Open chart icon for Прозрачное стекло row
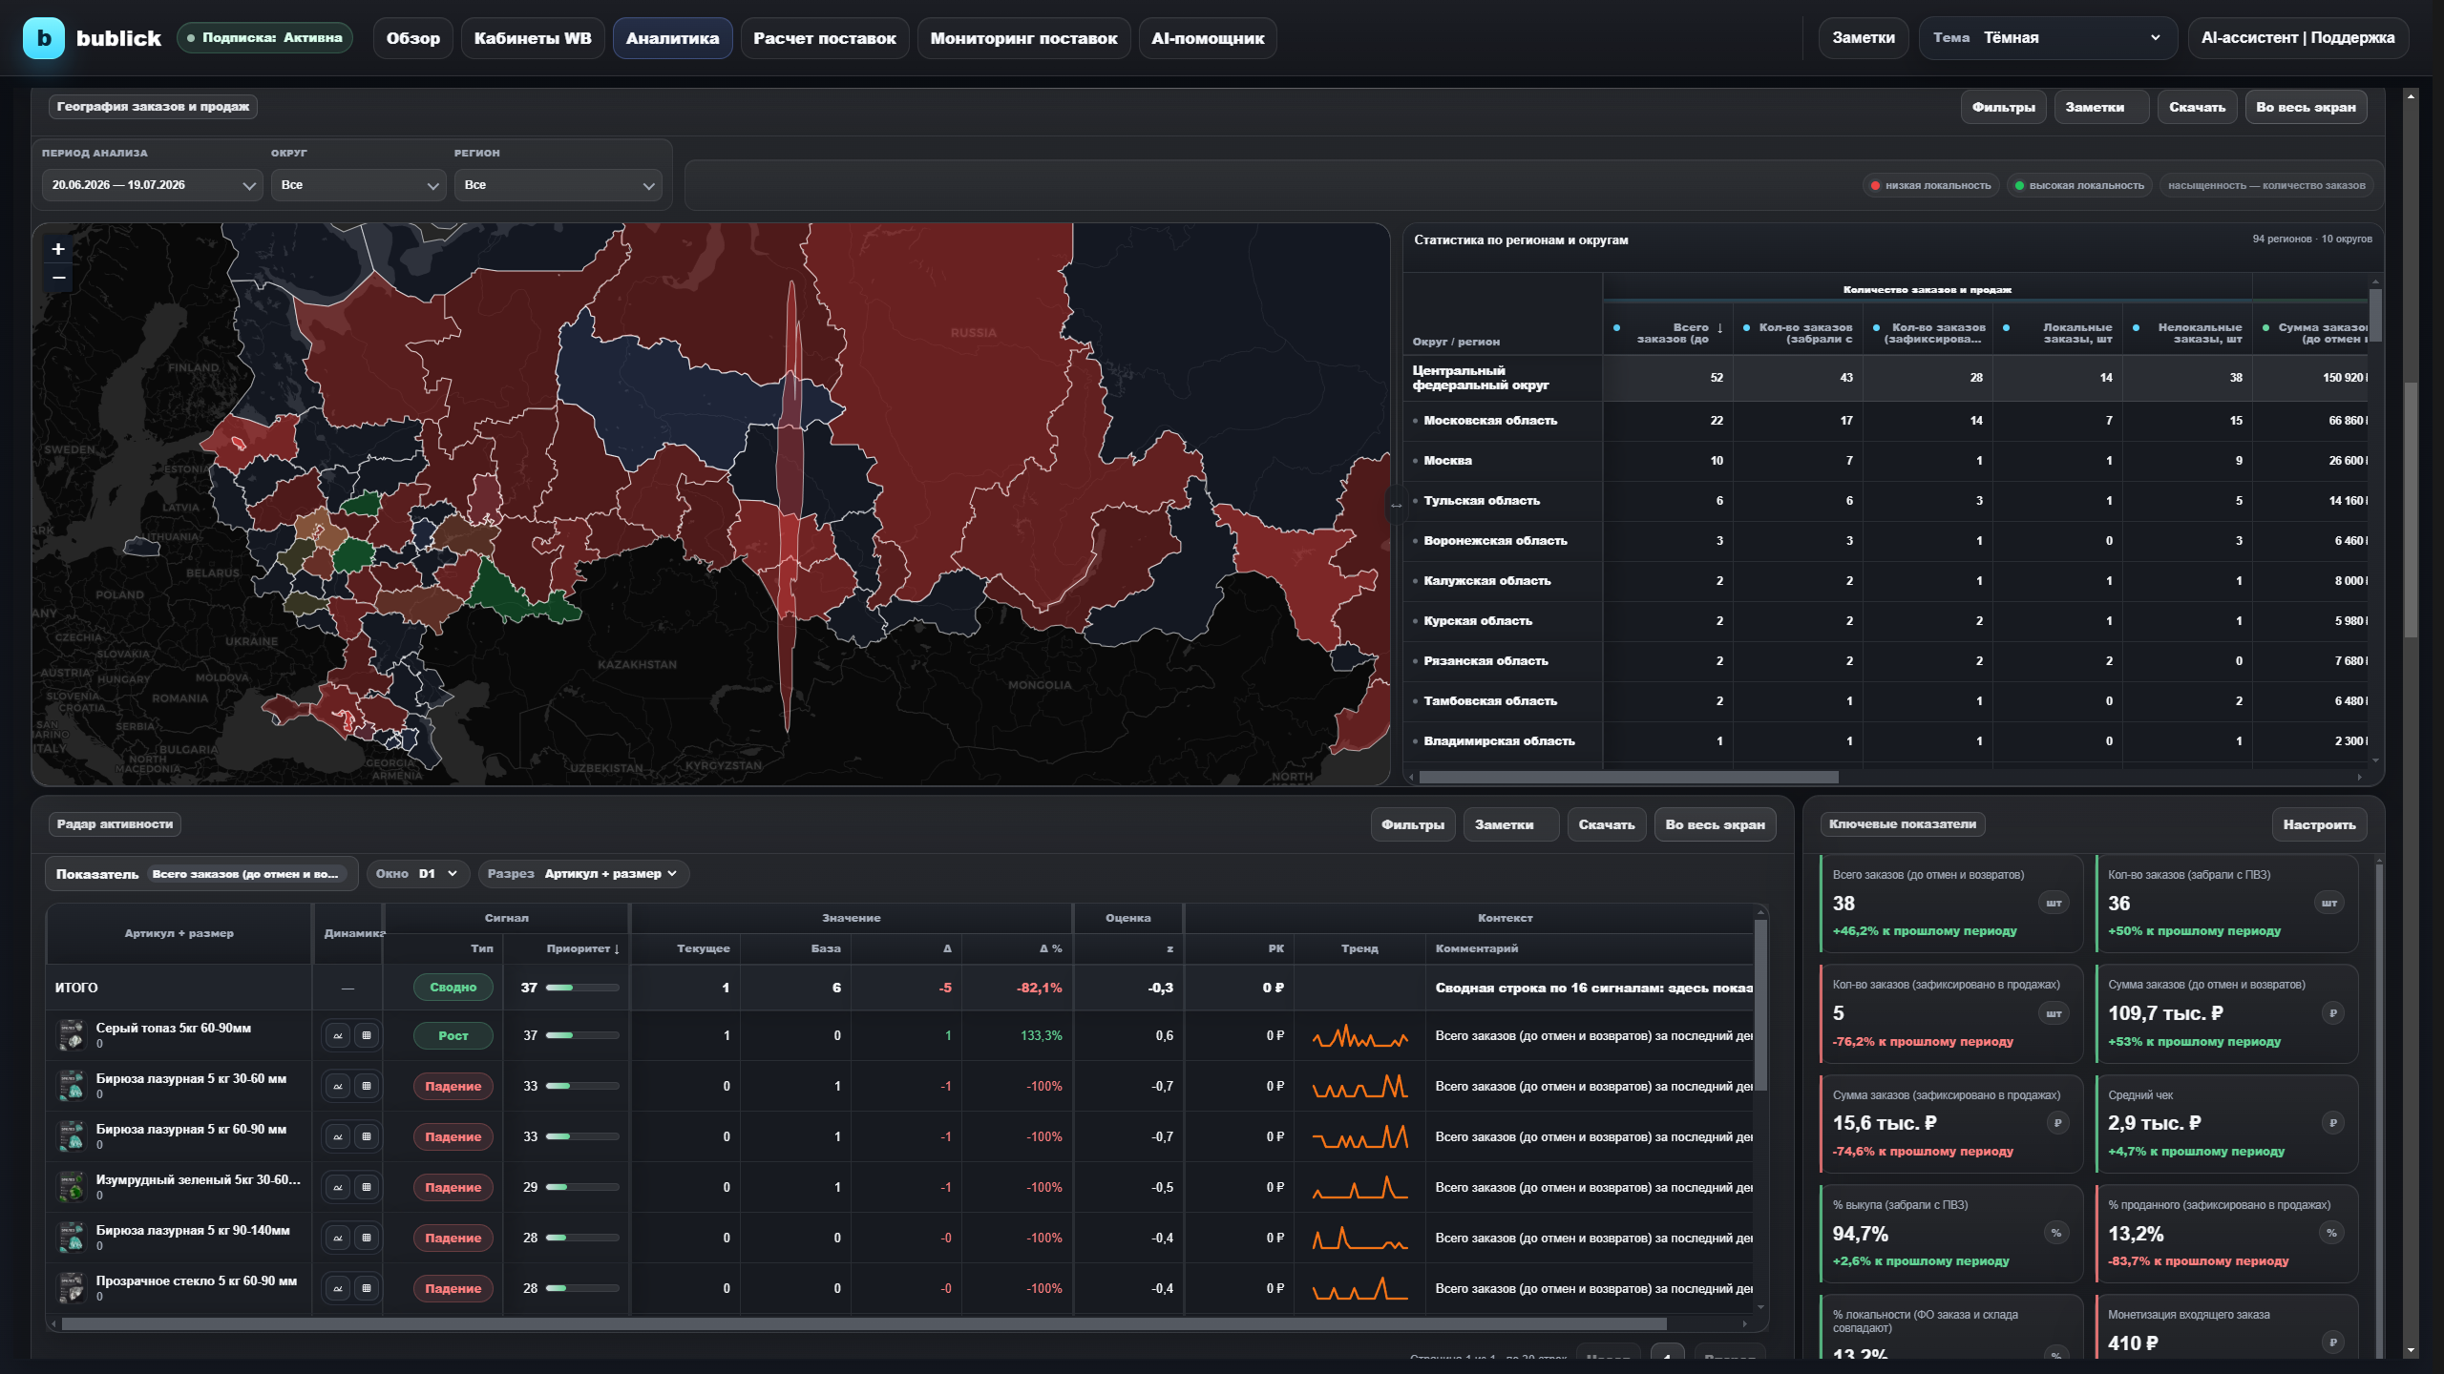Image resolution: width=2444 pixels, height=1374 pixels. point(338,1288)
